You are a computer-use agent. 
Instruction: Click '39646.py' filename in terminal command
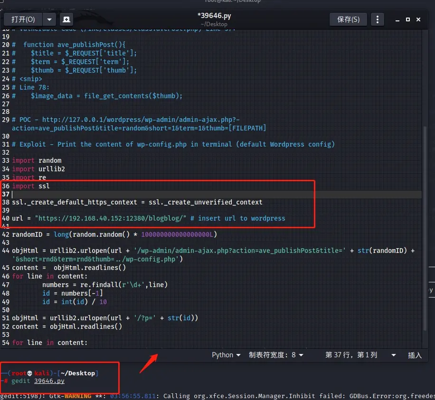49,381
